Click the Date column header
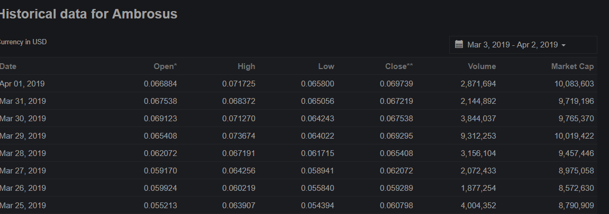 pos(8,66)
